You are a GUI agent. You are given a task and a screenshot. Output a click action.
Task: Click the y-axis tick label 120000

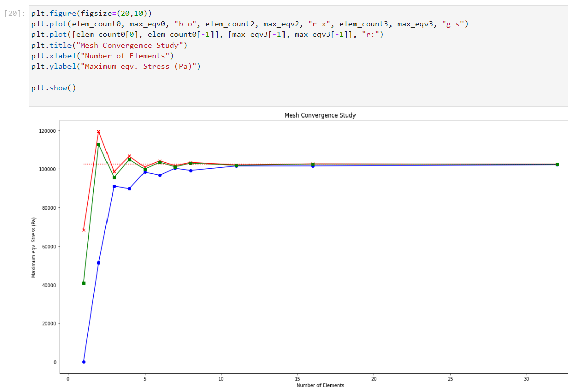(47, 131)
